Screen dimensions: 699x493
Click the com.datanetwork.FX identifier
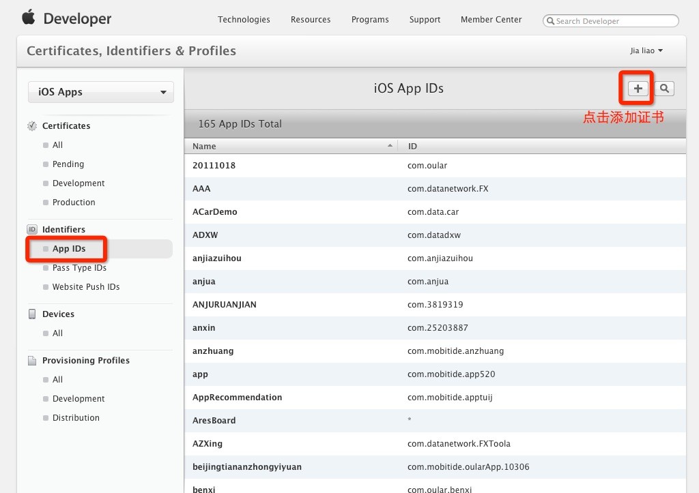tap(448, 189)
